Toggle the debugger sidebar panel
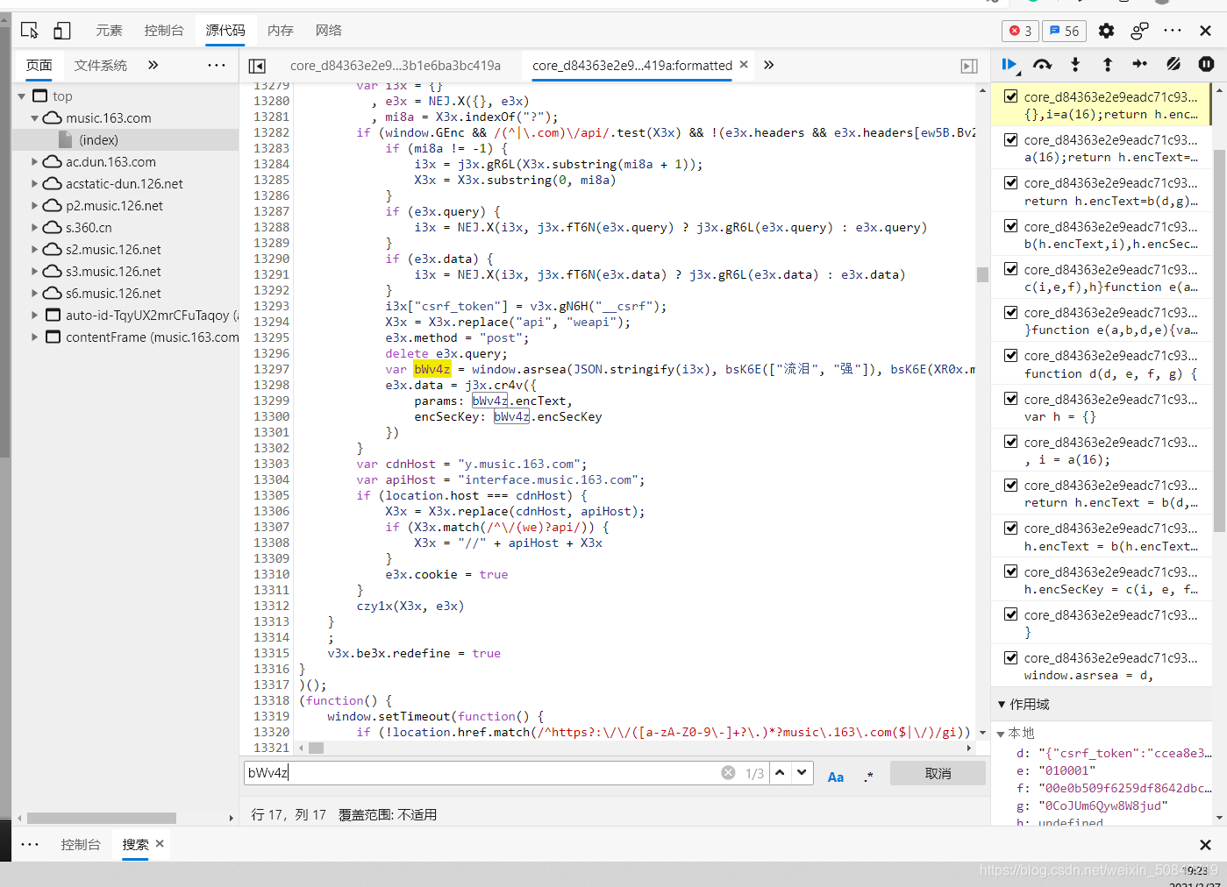The width and height of the screenshot is (1227, 887). click(969, 66)
